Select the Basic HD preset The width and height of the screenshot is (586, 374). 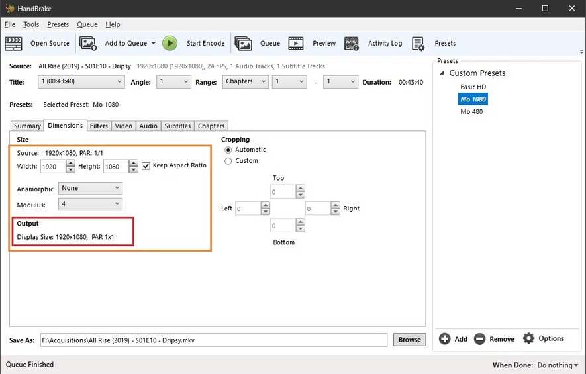pos(473,87)
